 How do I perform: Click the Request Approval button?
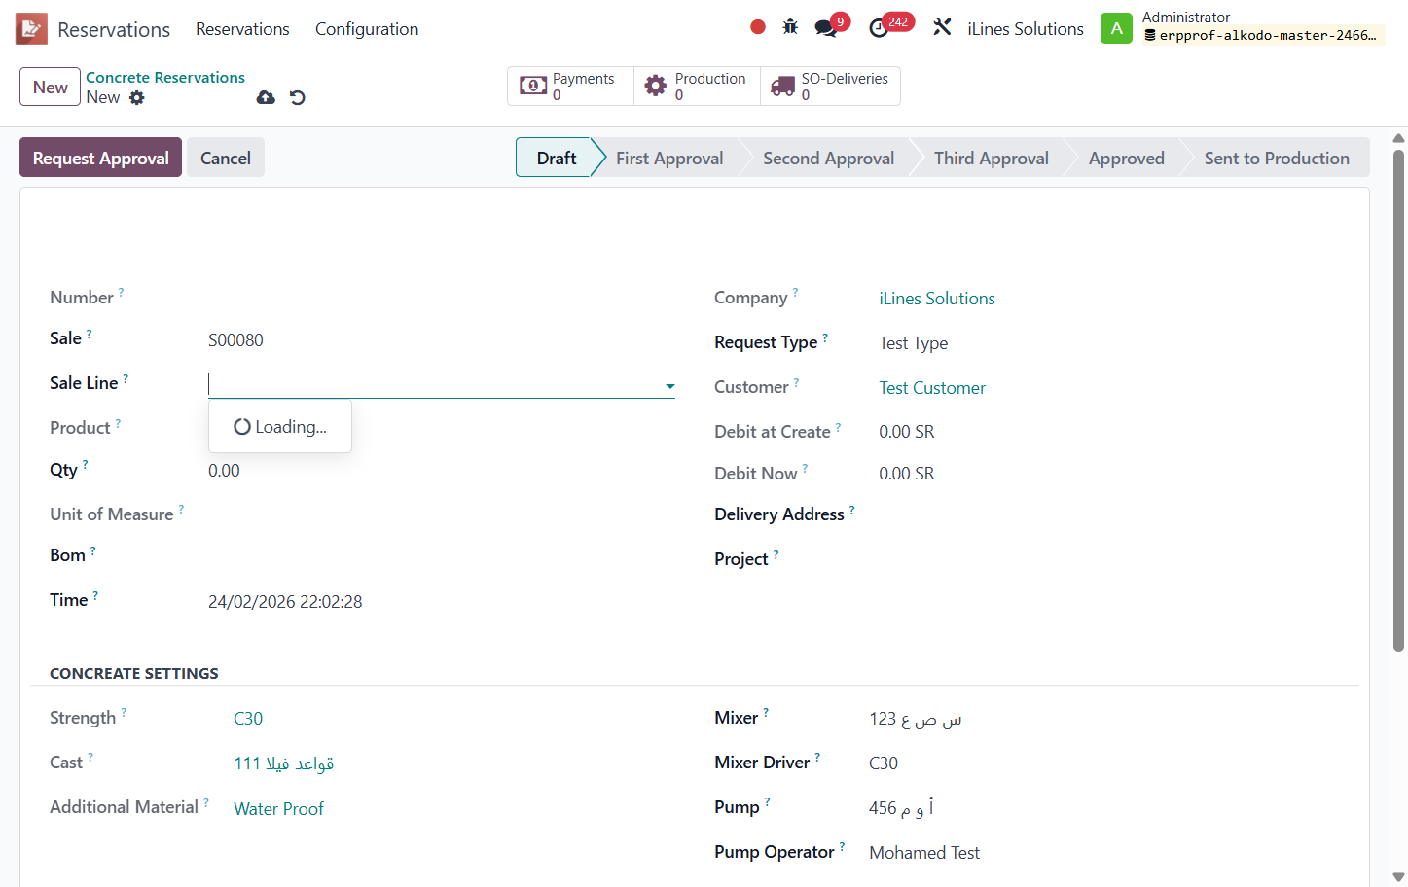[100, 158]
